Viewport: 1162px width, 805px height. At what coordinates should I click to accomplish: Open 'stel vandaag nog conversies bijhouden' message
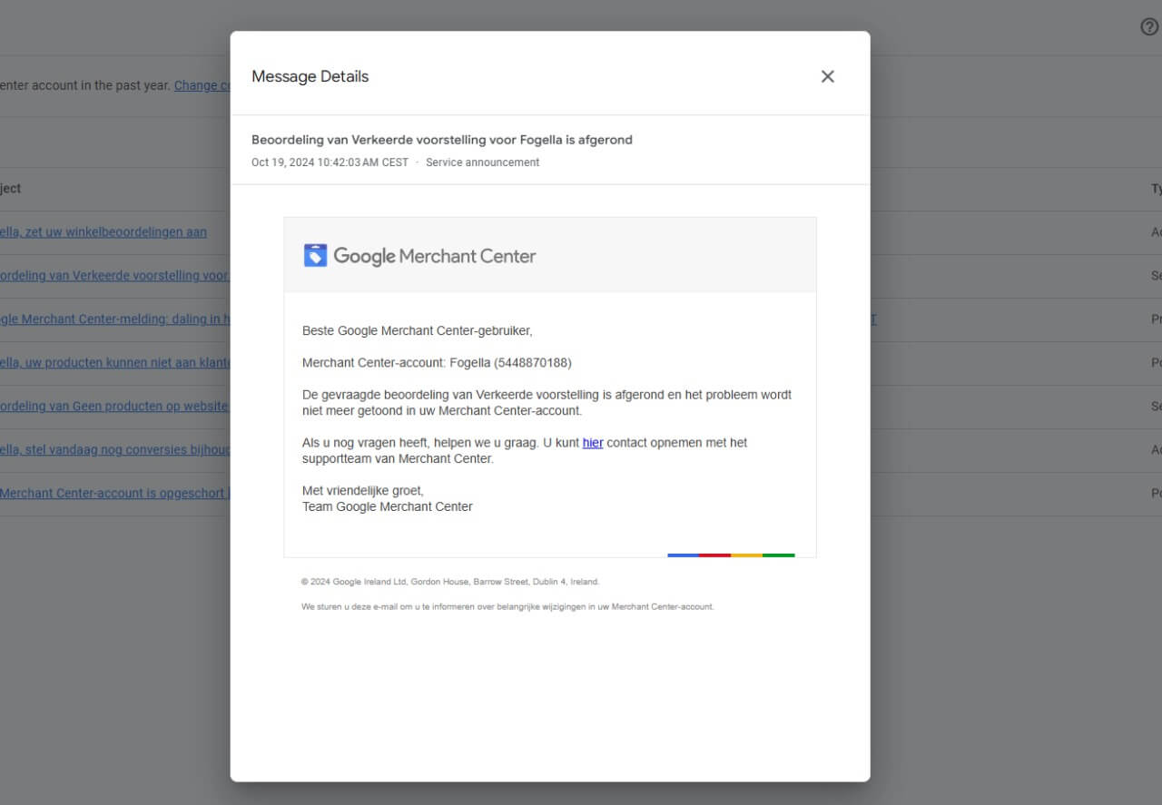[x=114, y=450]
